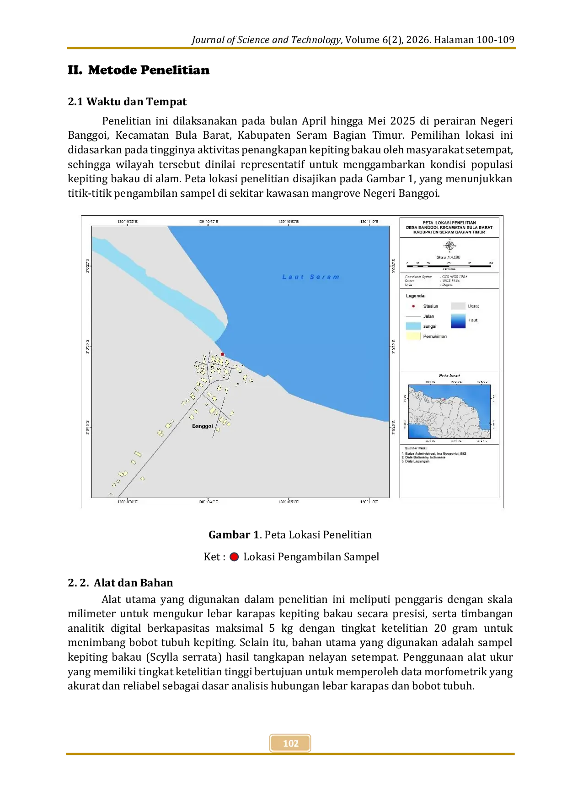Select the blue gradient Laut legend swatch
Image resolution: width=567 pixels, height=803 pixels.
[x=458, y=321]
